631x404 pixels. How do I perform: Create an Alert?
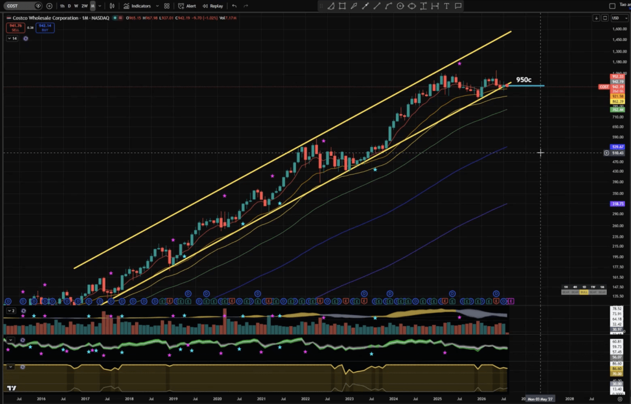tap(187, 6)
